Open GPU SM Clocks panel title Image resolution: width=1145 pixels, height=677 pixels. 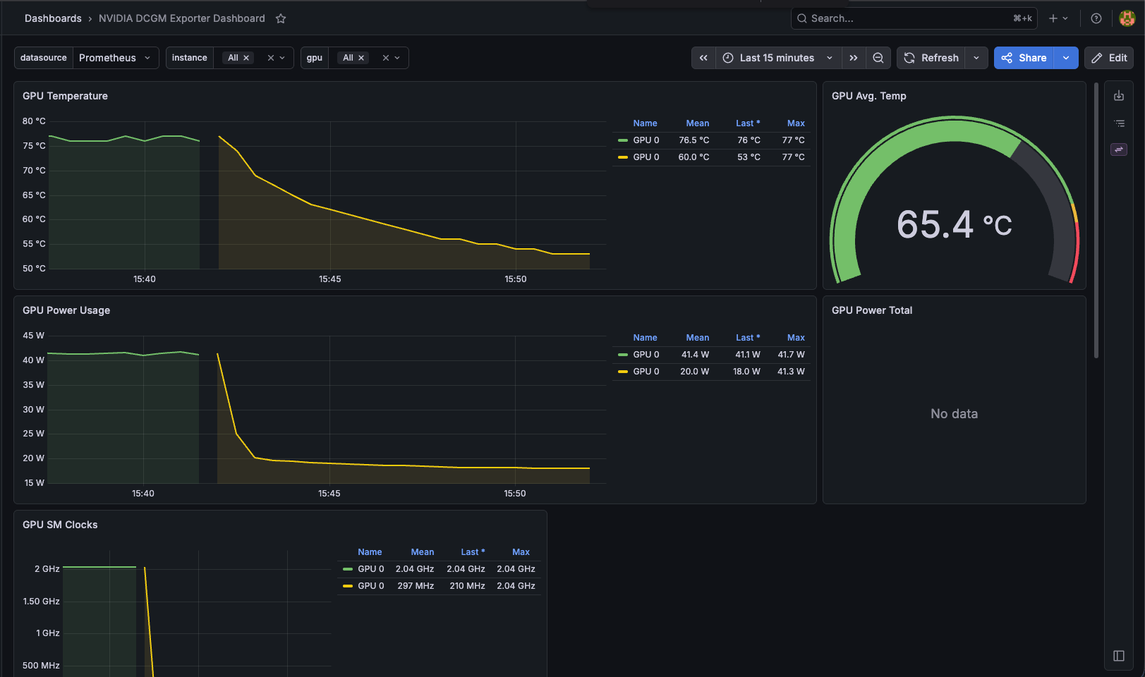(60, 525)
